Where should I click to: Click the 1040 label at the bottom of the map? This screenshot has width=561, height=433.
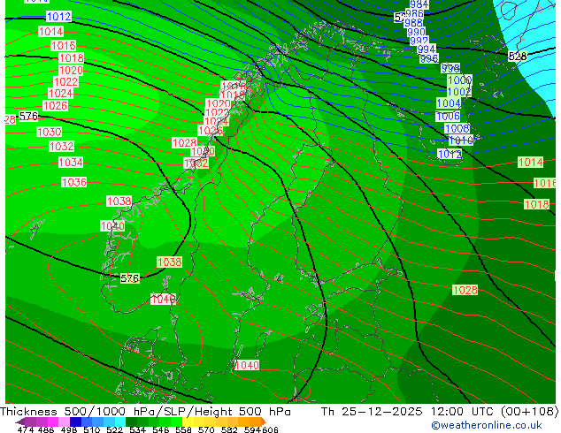(247, 365)
